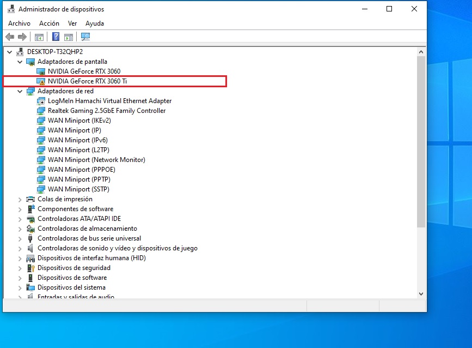
Task: Click the action pane toolbar icon
Action: tap(69, 37)
